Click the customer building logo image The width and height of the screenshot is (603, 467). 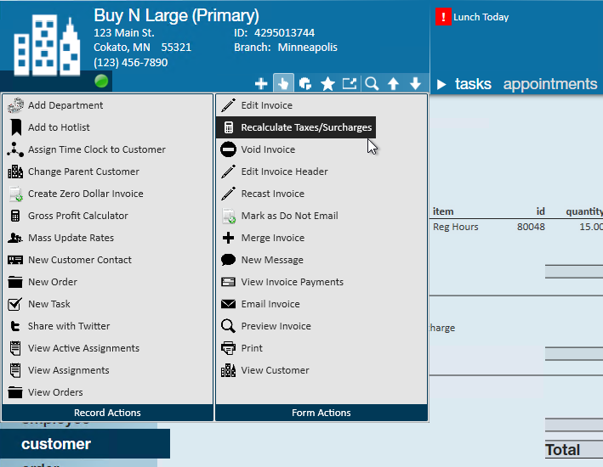tap(47, 45)
